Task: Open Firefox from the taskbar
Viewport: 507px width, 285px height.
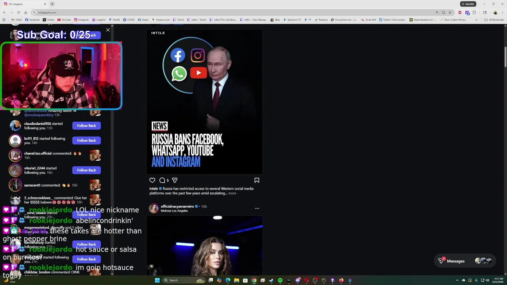Action: tap(341, 280)
